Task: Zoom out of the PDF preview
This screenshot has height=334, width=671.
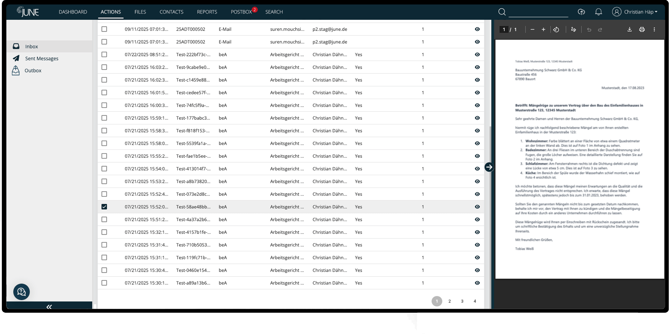Action: tap(532, 29)
